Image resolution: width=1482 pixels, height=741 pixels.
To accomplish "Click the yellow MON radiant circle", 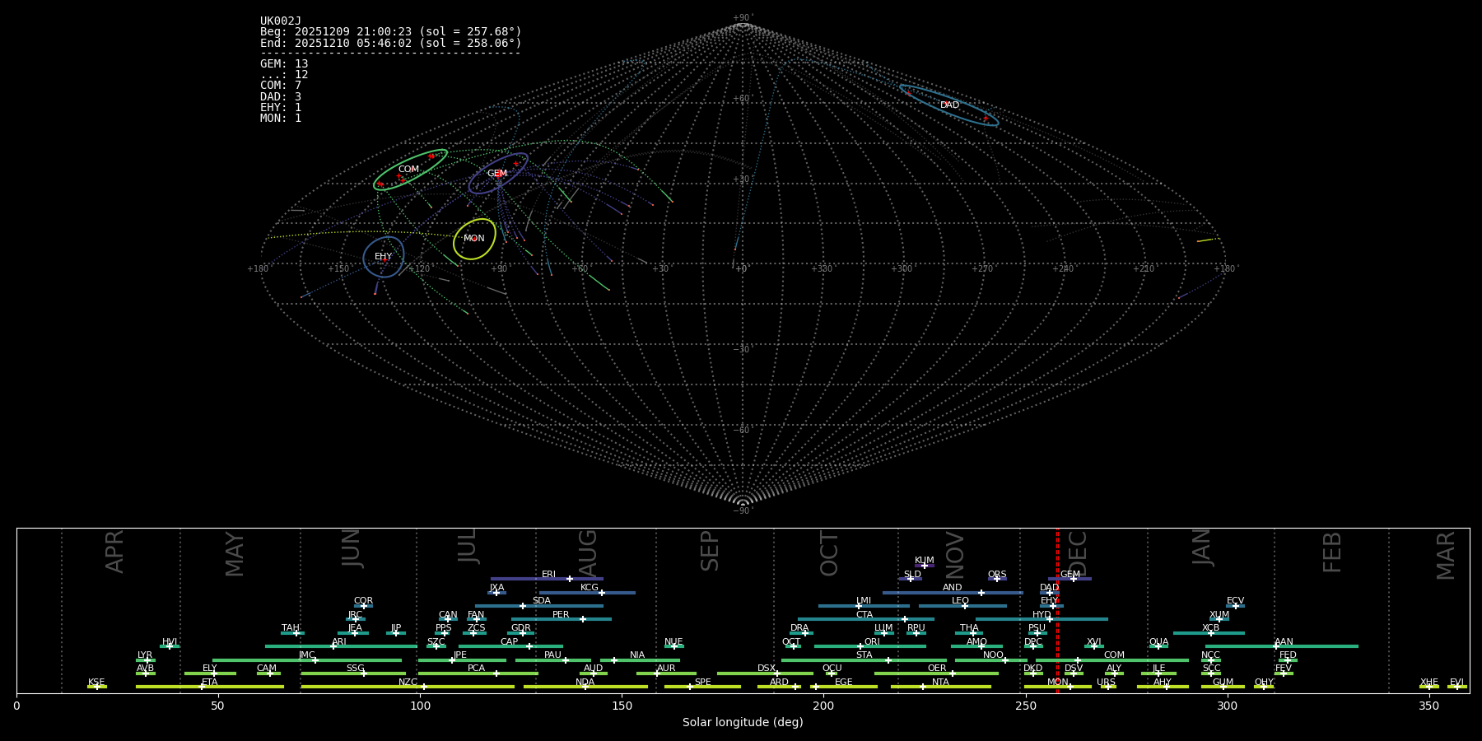I will coord(474,239).
